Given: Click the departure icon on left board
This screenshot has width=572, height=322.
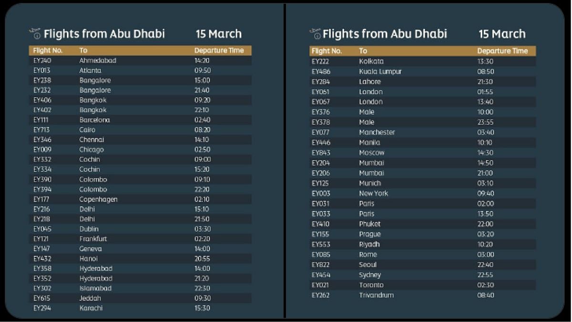Looking at the screenshot, I should [x=34, y=33].
